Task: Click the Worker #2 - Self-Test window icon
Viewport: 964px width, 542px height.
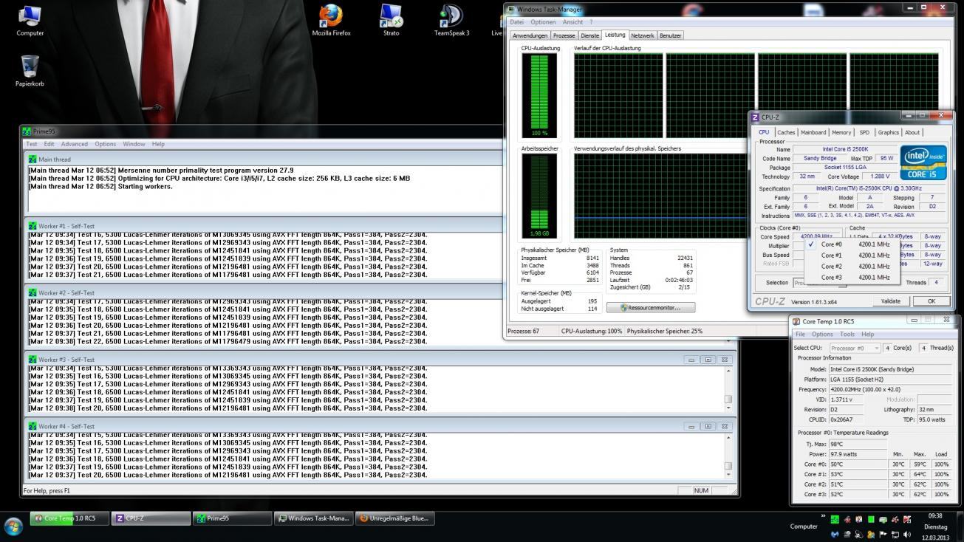Action: (33, 292)
